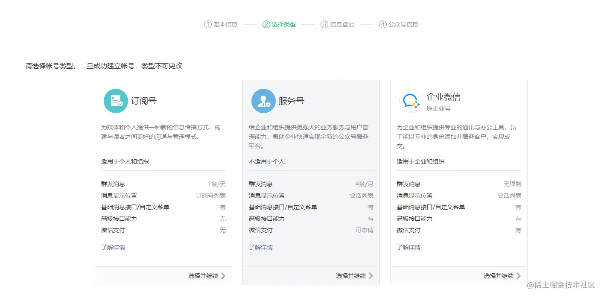Image resolution: width=604 pixels, height=298 pixels.
Task: Click 不适用于个人 text
Action: pos(267,161)
